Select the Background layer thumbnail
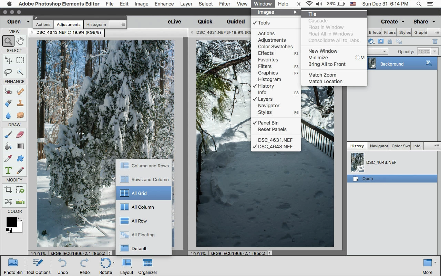This screenshot has height=276, width=441. (372, 63)
